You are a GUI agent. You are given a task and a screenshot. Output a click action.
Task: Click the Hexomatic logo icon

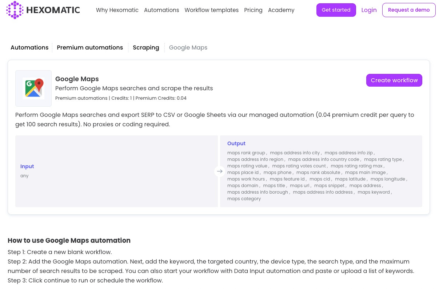pyautogui.click(x=15, y=10)
